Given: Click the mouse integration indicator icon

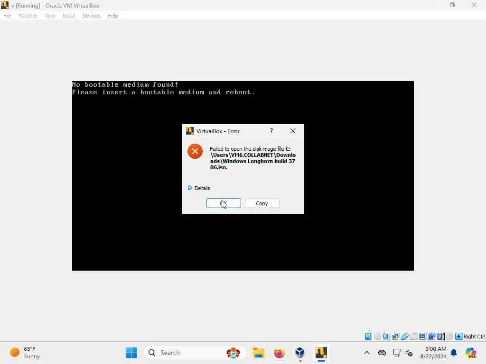Looking at the screenshot, I should [450, 337].
